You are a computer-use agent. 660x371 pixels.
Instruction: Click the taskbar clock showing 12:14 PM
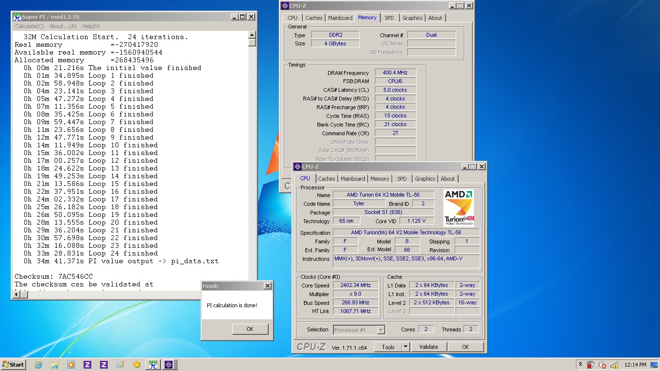pos(635,365)
